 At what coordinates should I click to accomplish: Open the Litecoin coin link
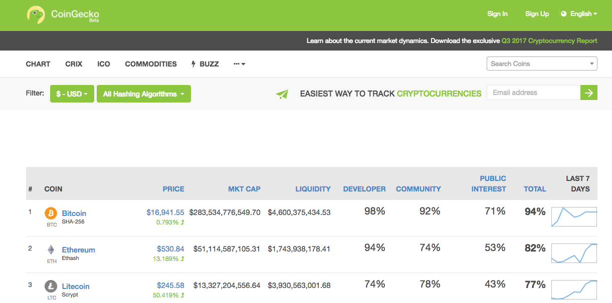click(76, 286)
